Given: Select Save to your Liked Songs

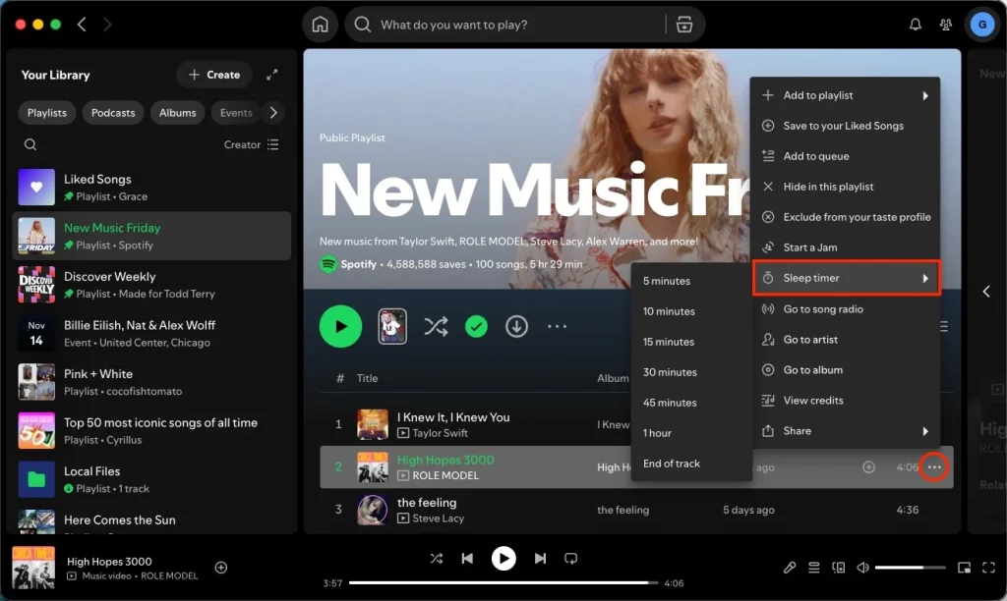Looking at the screenshot, I should pyautogui.click(x=845, y=126).
